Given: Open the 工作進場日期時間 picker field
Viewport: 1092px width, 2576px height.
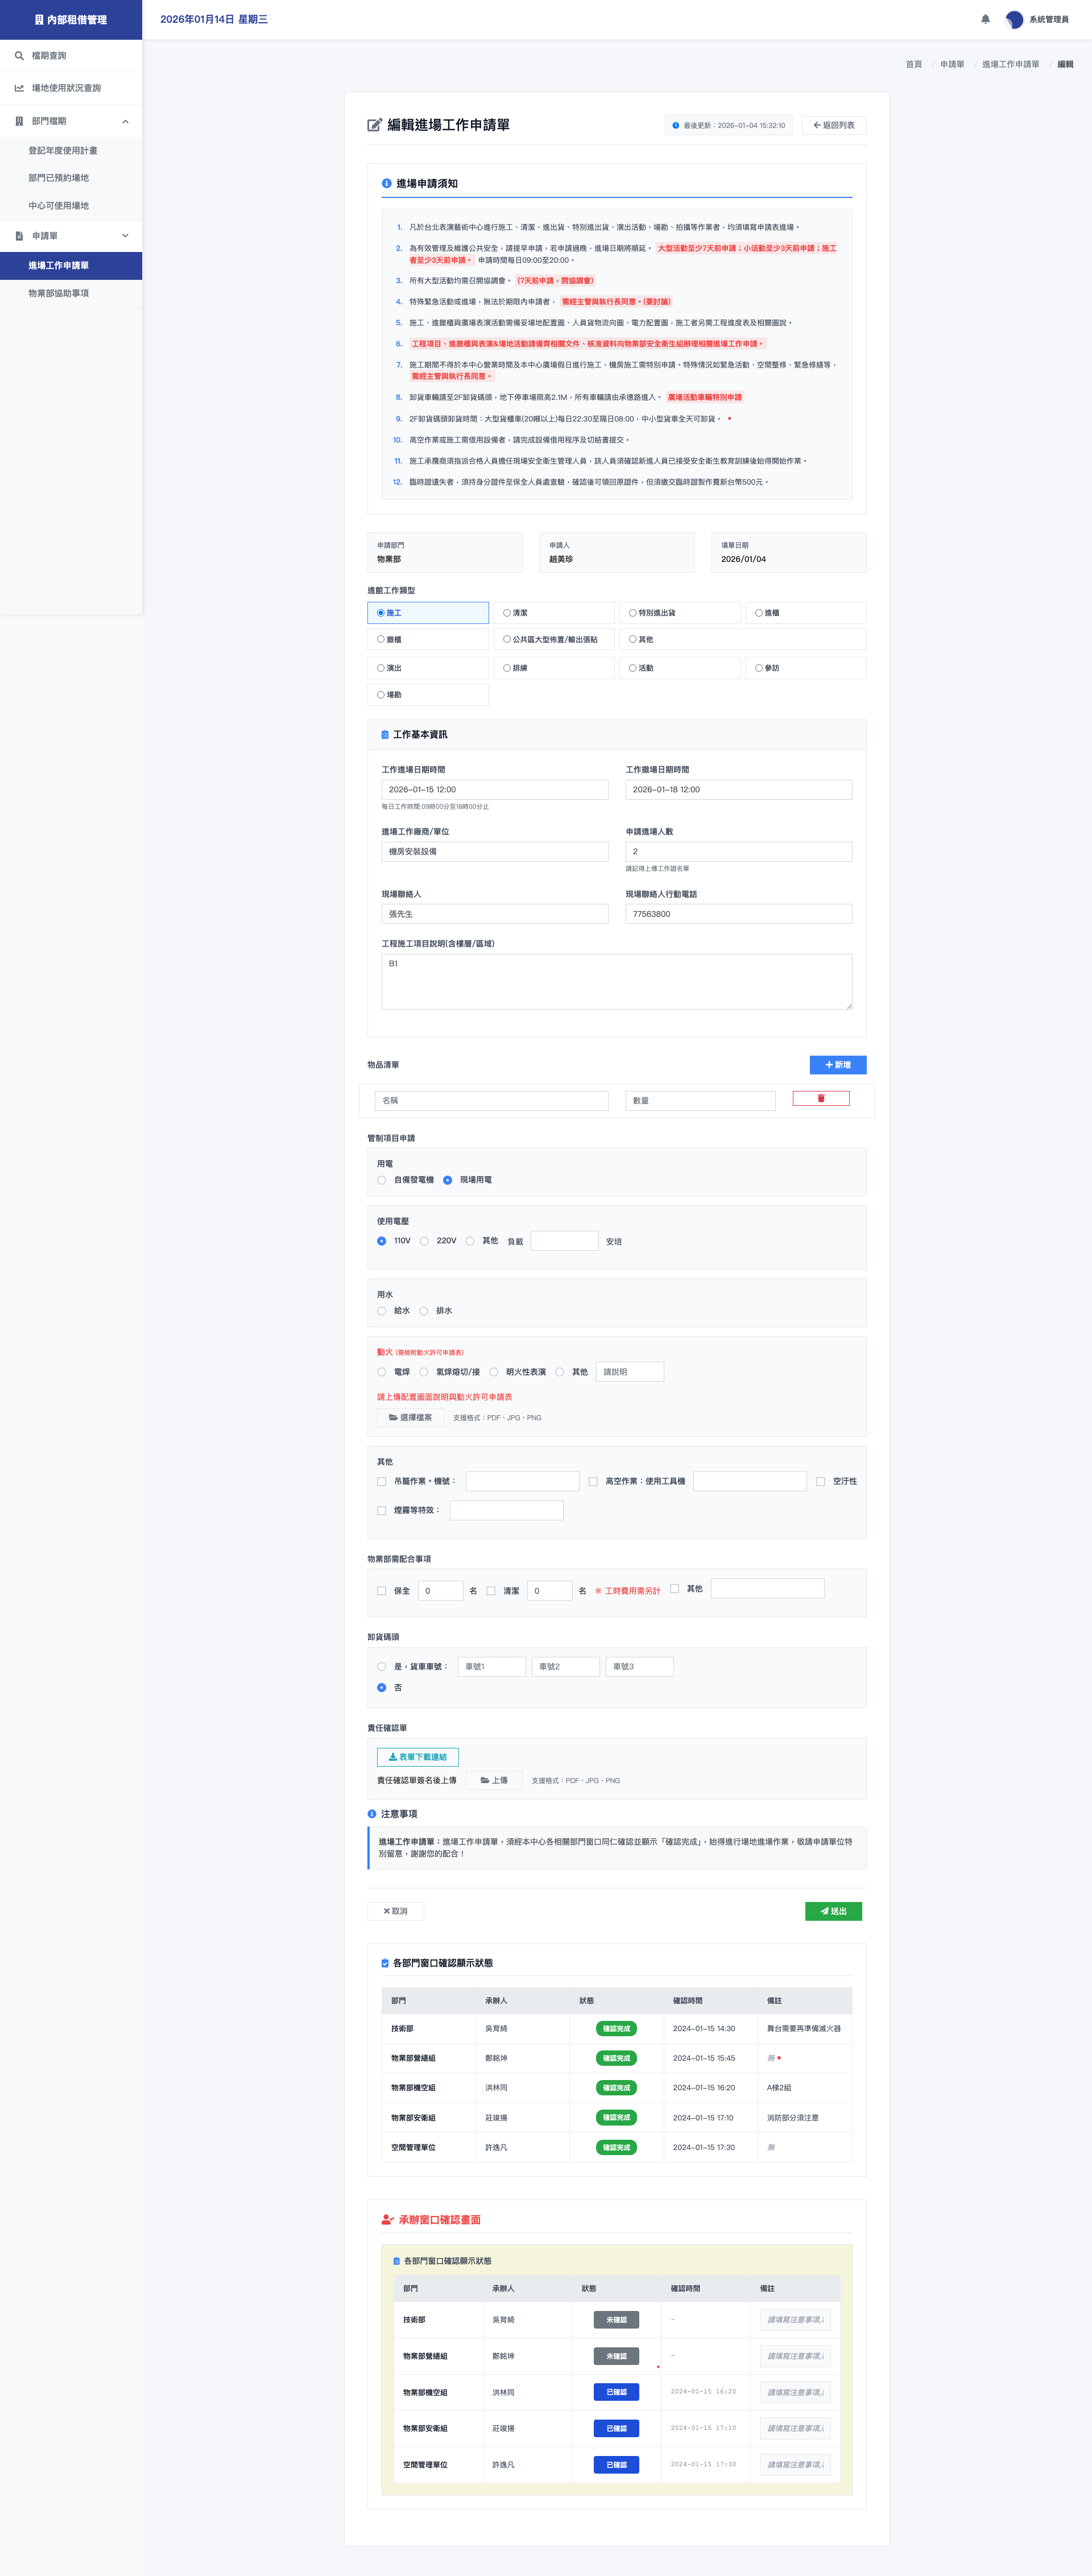Looking at the screenshot, I should click(494, 790).
